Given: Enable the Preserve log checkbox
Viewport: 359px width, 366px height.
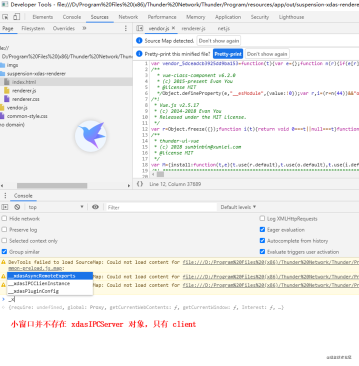Looking at the screenshot, I should click(4, 229).
